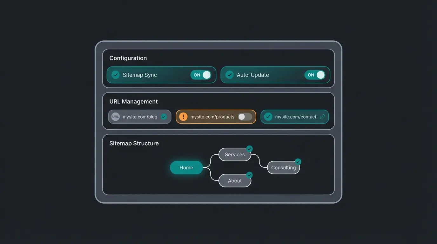Click the checkmark badge on Consulting node
The image size is (437, 244).
[x=298, y=162]
